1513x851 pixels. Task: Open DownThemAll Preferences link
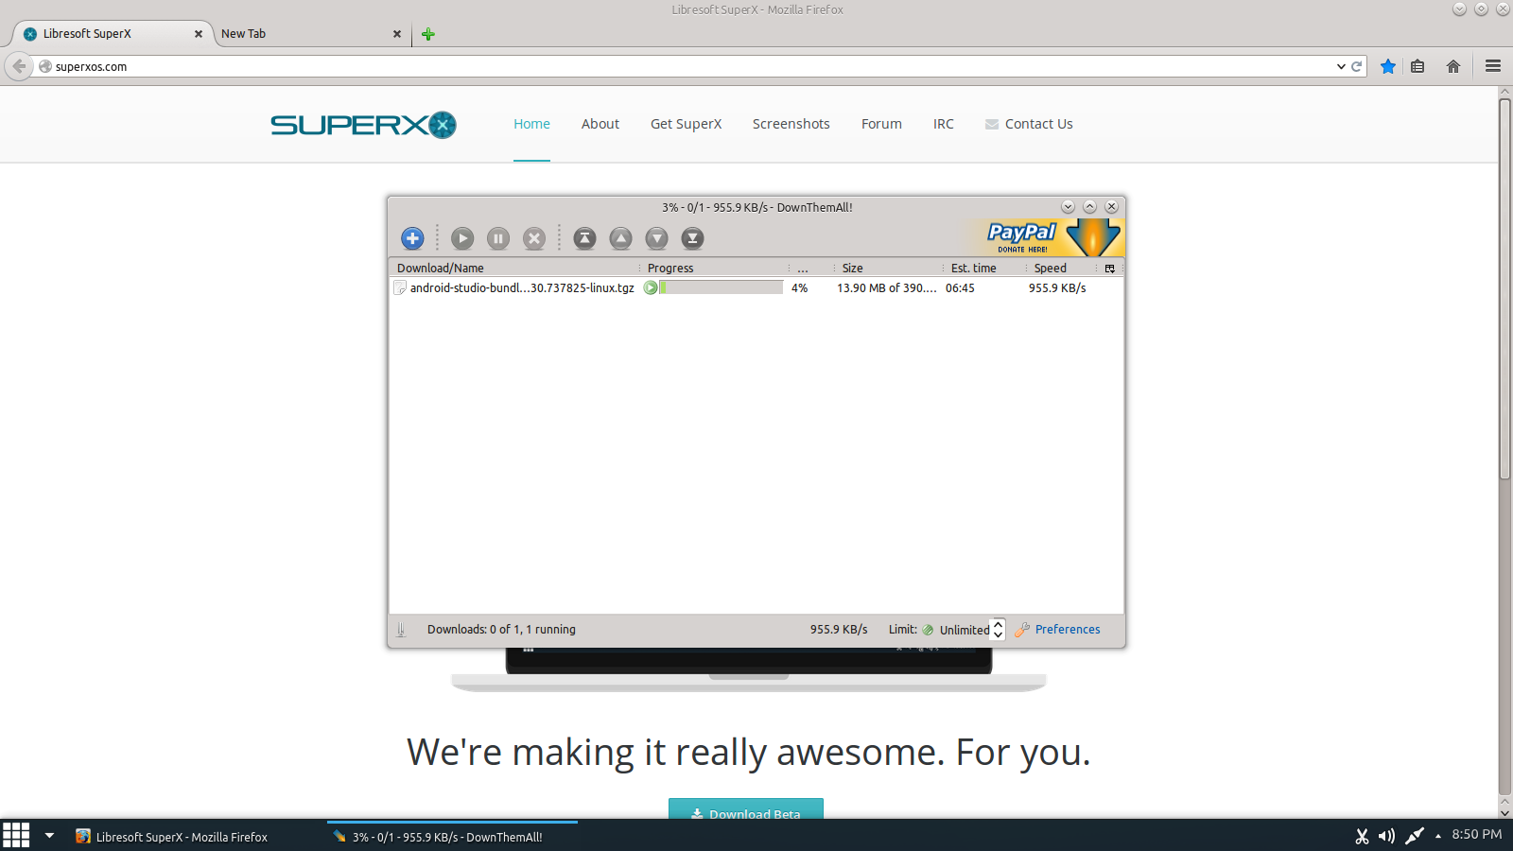click(1067, 630)
